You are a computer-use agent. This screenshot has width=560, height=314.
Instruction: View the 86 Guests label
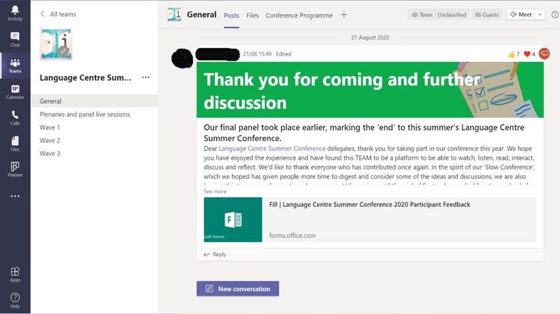click(x=487, y=14)
